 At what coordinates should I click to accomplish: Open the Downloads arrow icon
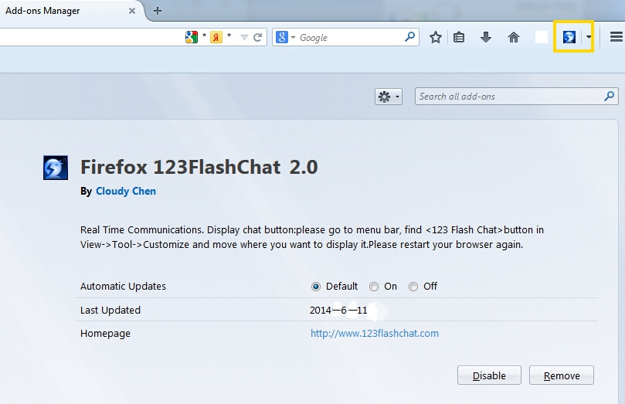click(x=485, y=37)
